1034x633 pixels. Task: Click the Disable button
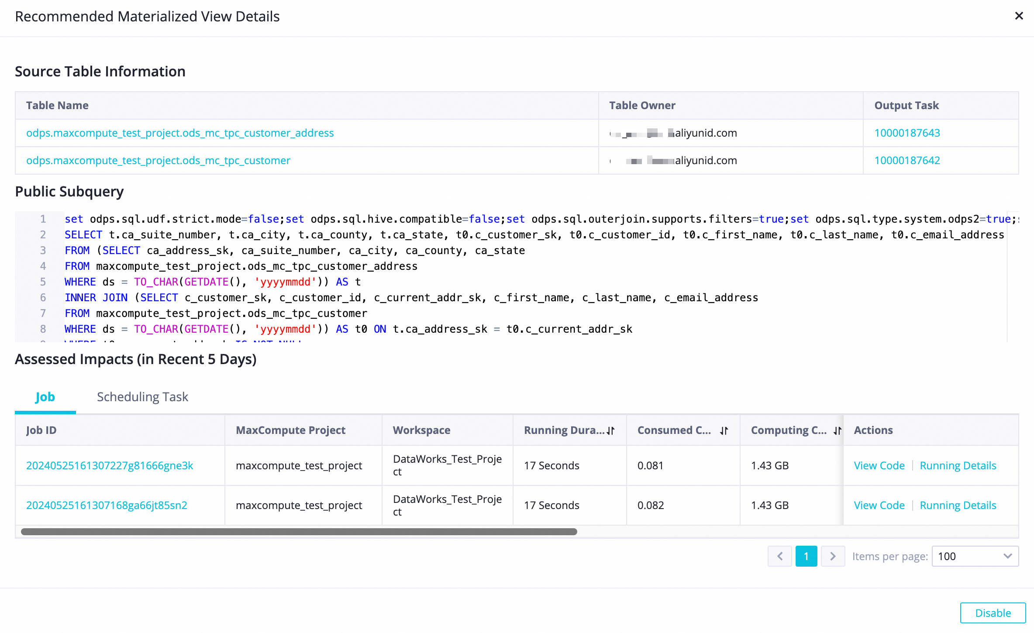tap(993, 613)
